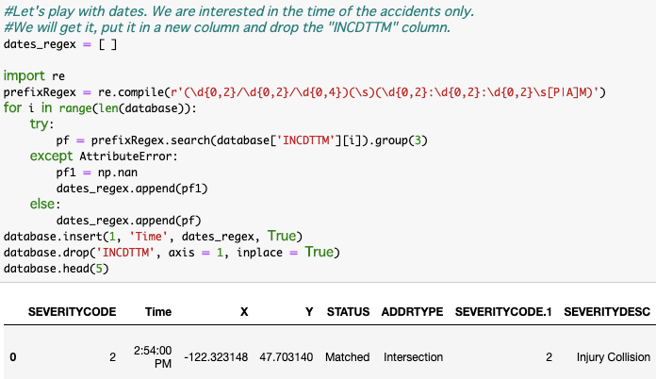The width and height of the screenshot is (656, 379).
Task: Click the comment mentioning INCDTTM column
Action: click(227, 27)
